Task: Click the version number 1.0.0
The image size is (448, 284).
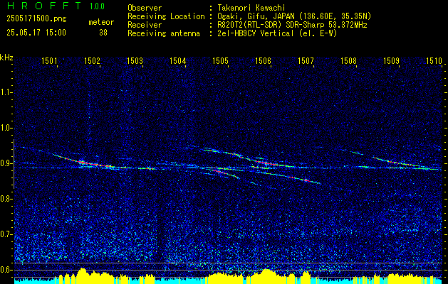Action: 97,6
